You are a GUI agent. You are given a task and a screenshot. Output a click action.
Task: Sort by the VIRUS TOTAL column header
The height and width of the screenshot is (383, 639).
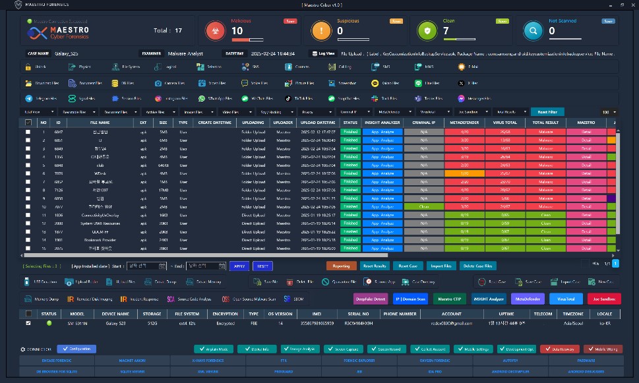(x=504, y=123)
